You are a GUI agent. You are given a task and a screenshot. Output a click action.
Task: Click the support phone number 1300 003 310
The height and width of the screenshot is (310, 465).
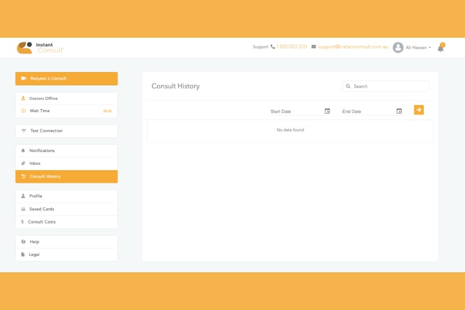292,47
